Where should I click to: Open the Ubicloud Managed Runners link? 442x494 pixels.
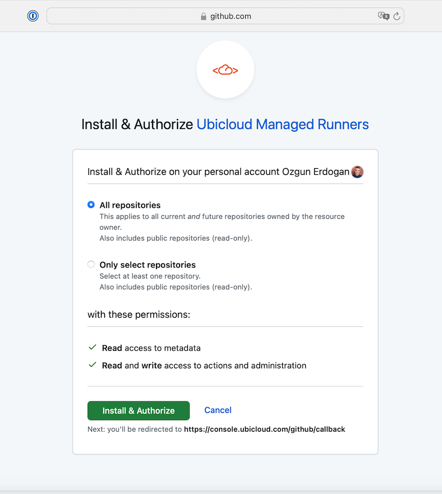pyautogui.click(x=283, y=124)
